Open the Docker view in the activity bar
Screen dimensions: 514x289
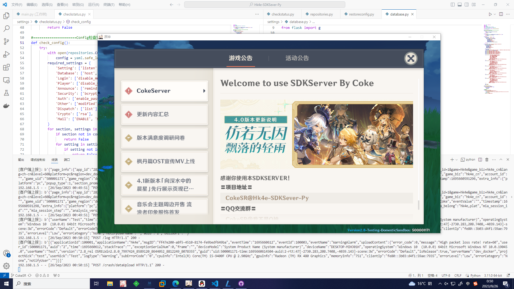(x=6, y=106)
